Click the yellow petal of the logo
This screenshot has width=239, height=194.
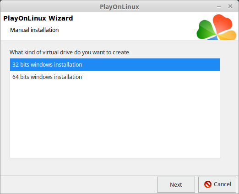(x=228, y=36)
